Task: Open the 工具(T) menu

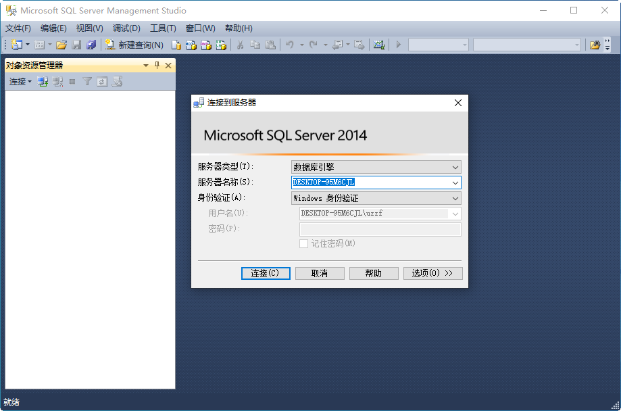Action: tap(163, 28)
